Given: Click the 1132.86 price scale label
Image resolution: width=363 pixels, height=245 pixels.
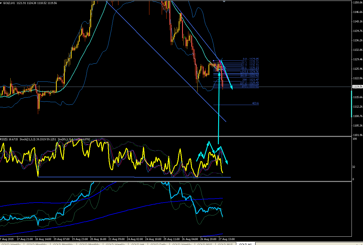Looking at the screenshot, I should (358, 50).
